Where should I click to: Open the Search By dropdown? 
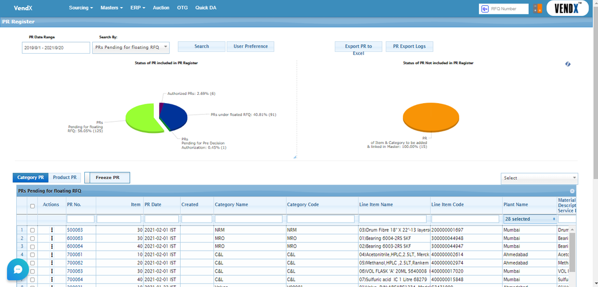(x=130, y=48)
